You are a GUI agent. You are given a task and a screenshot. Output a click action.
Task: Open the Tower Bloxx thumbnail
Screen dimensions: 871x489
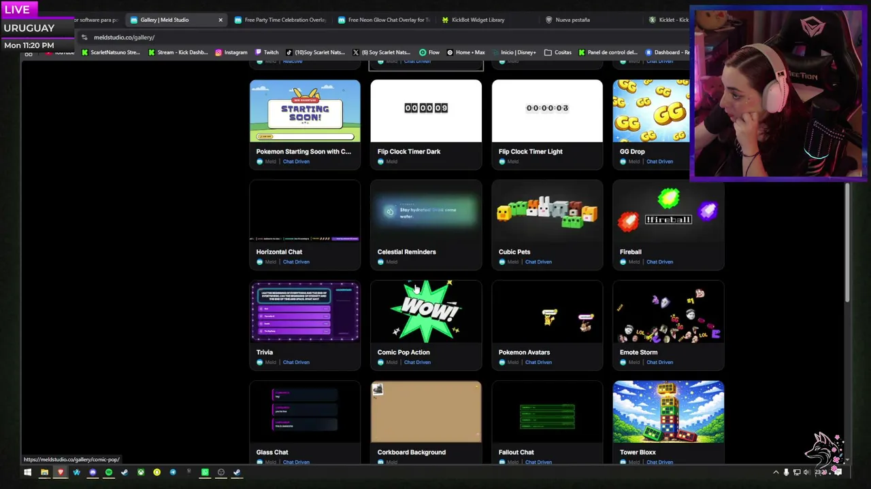[668, 412]
